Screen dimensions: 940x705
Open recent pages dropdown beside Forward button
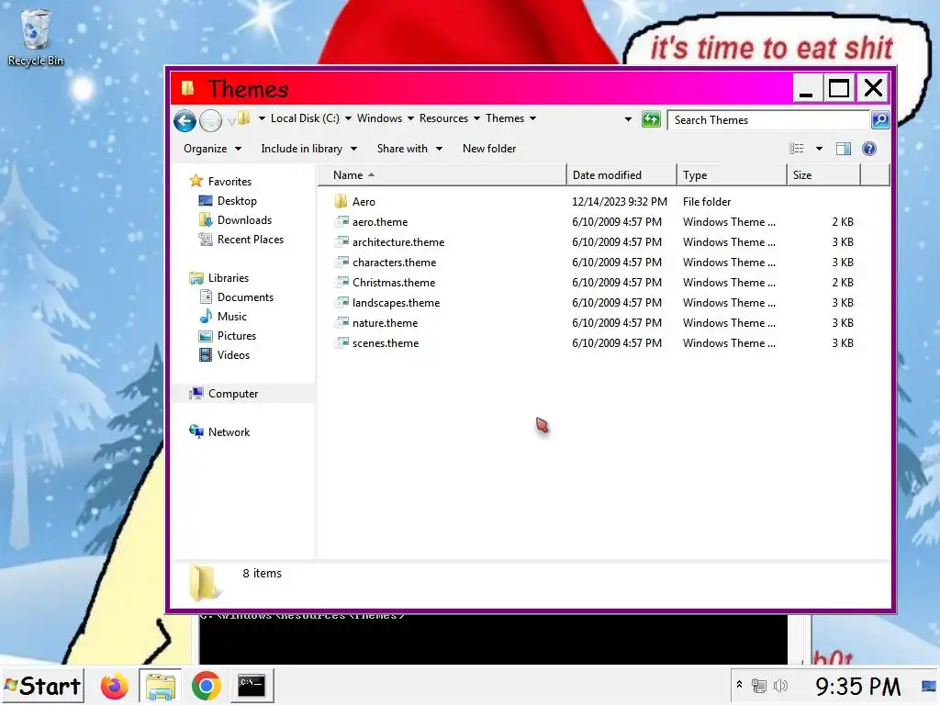pyautogui.click(x=230, y=122)
